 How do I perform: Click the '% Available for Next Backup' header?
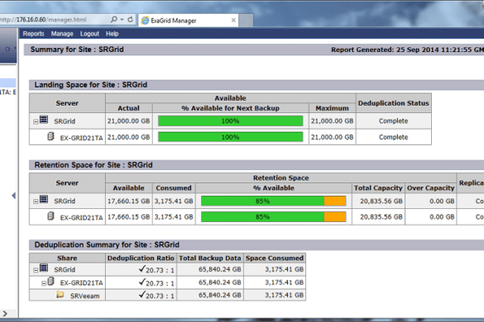click(230, 108)
